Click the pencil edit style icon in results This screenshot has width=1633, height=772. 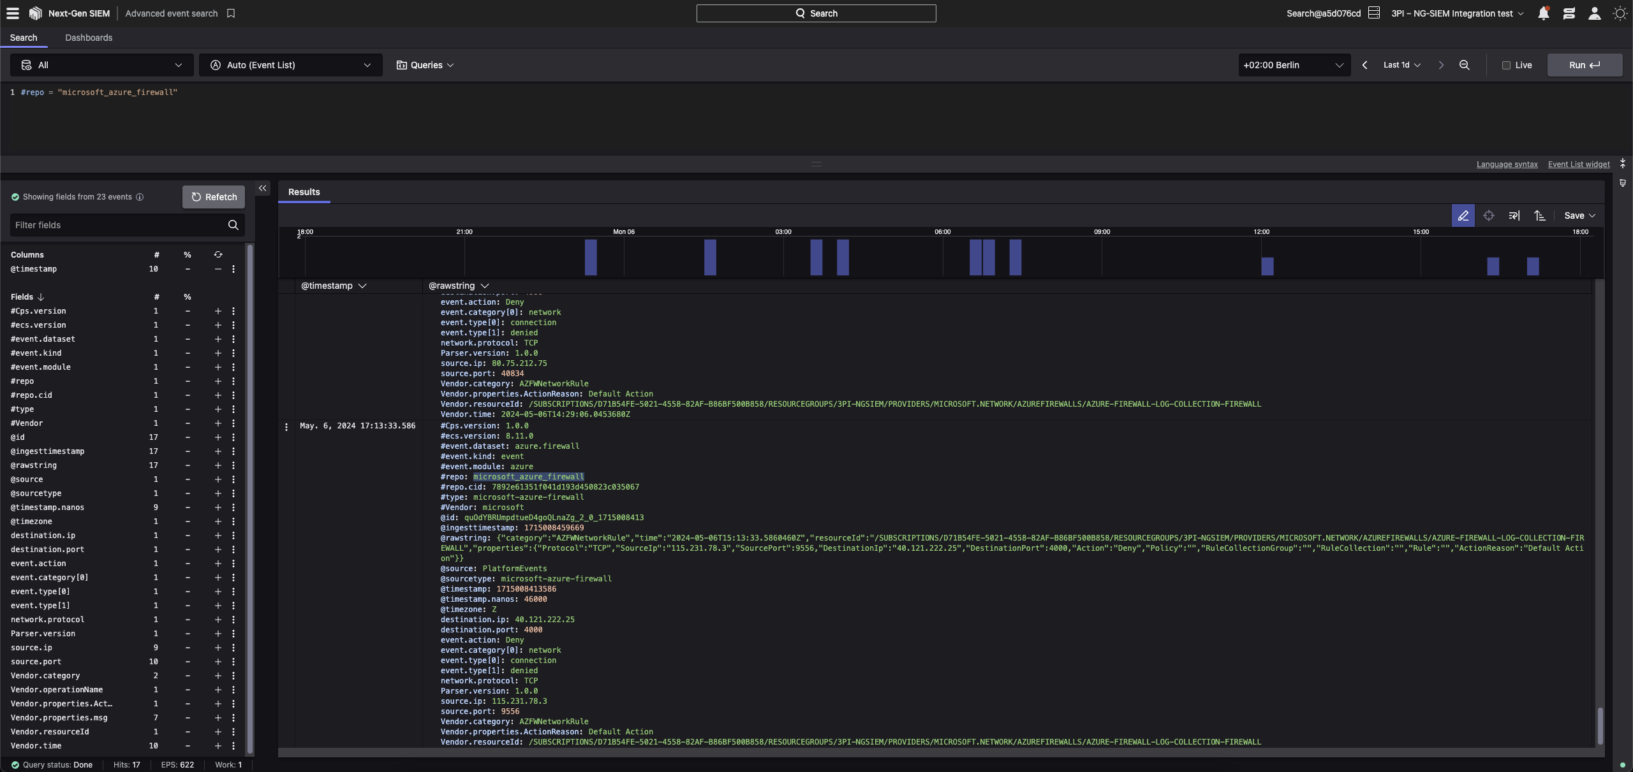1463,215
